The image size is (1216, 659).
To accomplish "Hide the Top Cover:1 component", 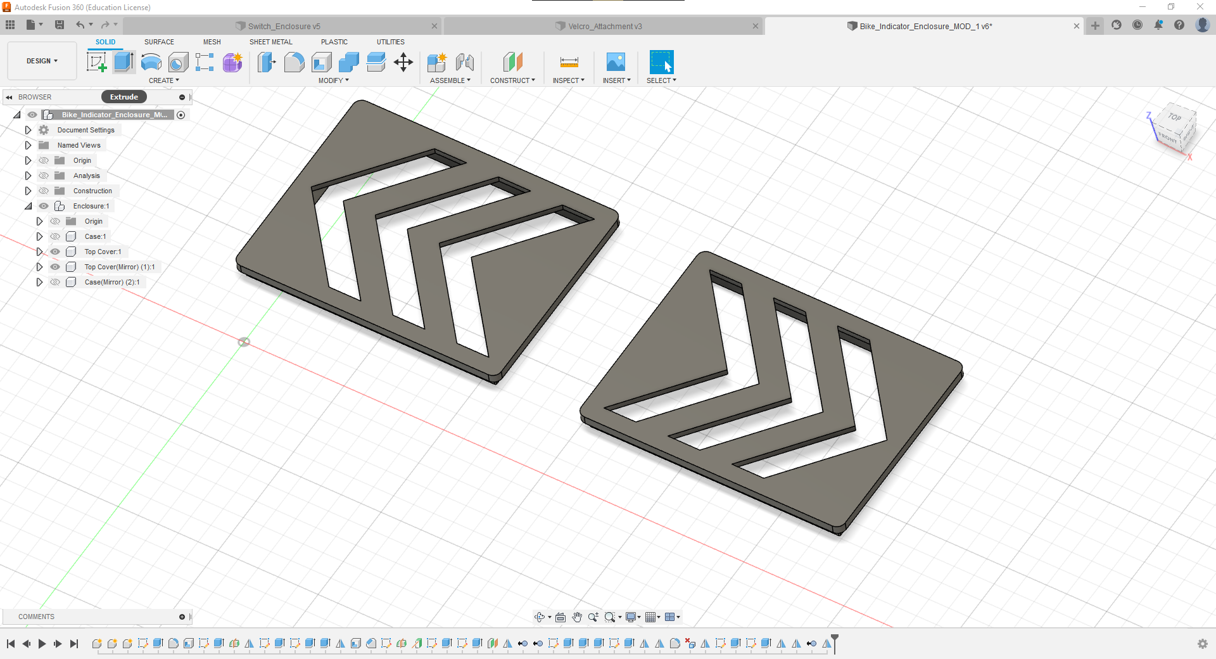I will click(x=55, y=252).
